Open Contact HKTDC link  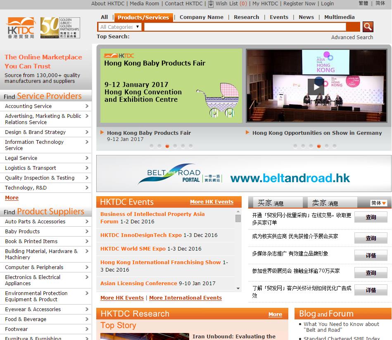click(183, 3)
